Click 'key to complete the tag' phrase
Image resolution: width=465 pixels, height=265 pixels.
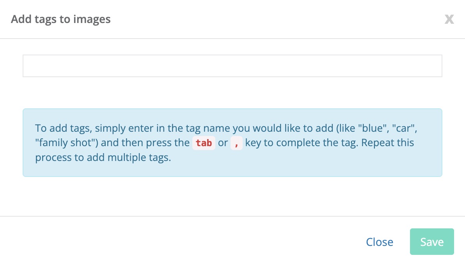pos(302,143)
